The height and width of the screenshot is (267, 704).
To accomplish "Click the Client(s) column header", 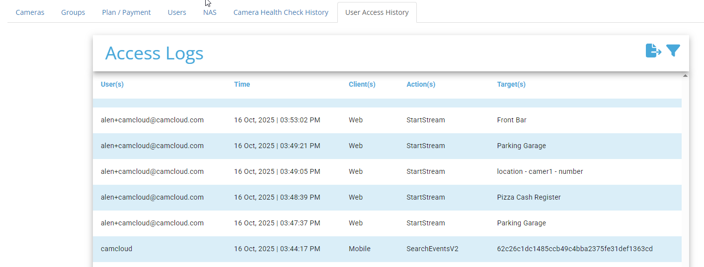I will click(362, 84).
